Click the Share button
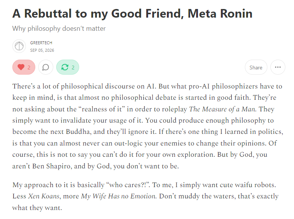Viewport: 294px width, 219px height. [x=256, y=67]
